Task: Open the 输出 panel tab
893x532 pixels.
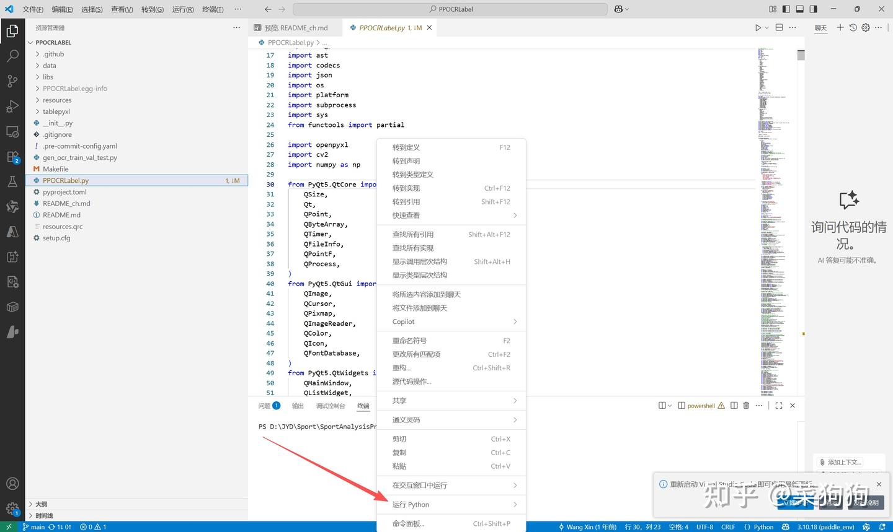Action: coord(298,406)
